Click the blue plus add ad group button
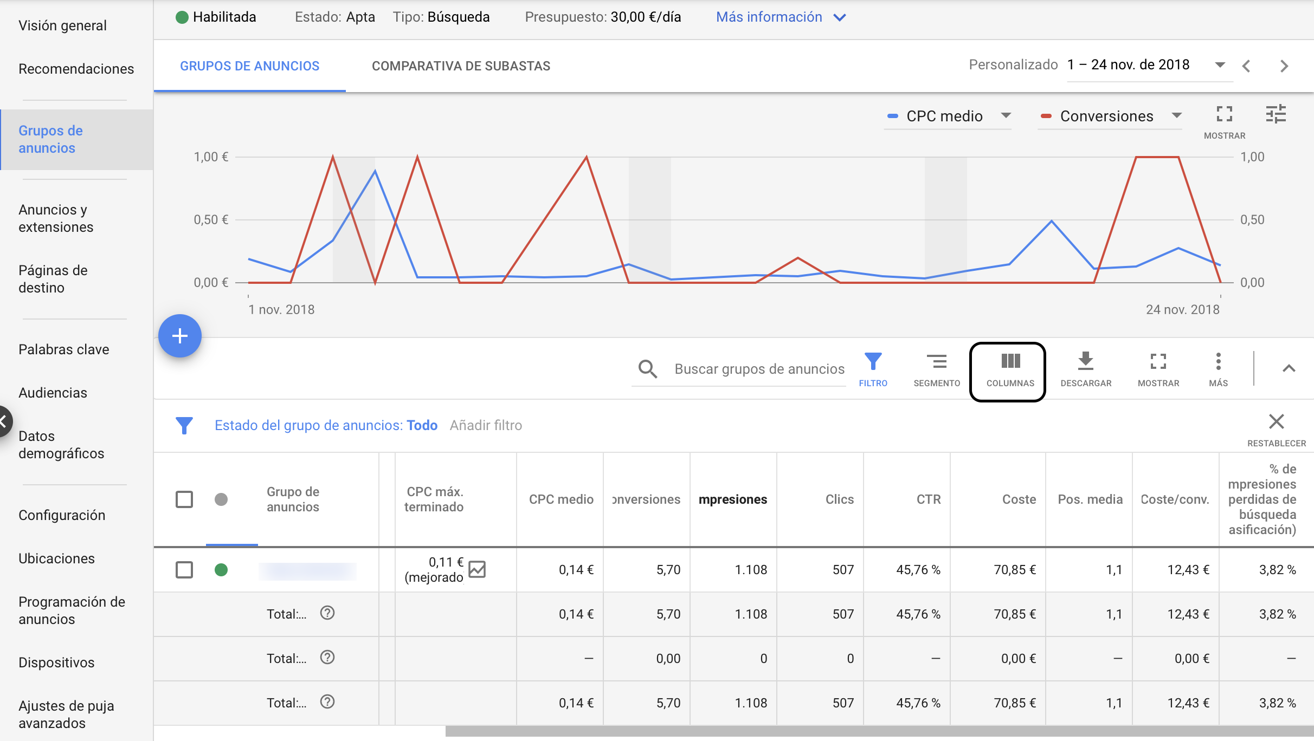 180,336
